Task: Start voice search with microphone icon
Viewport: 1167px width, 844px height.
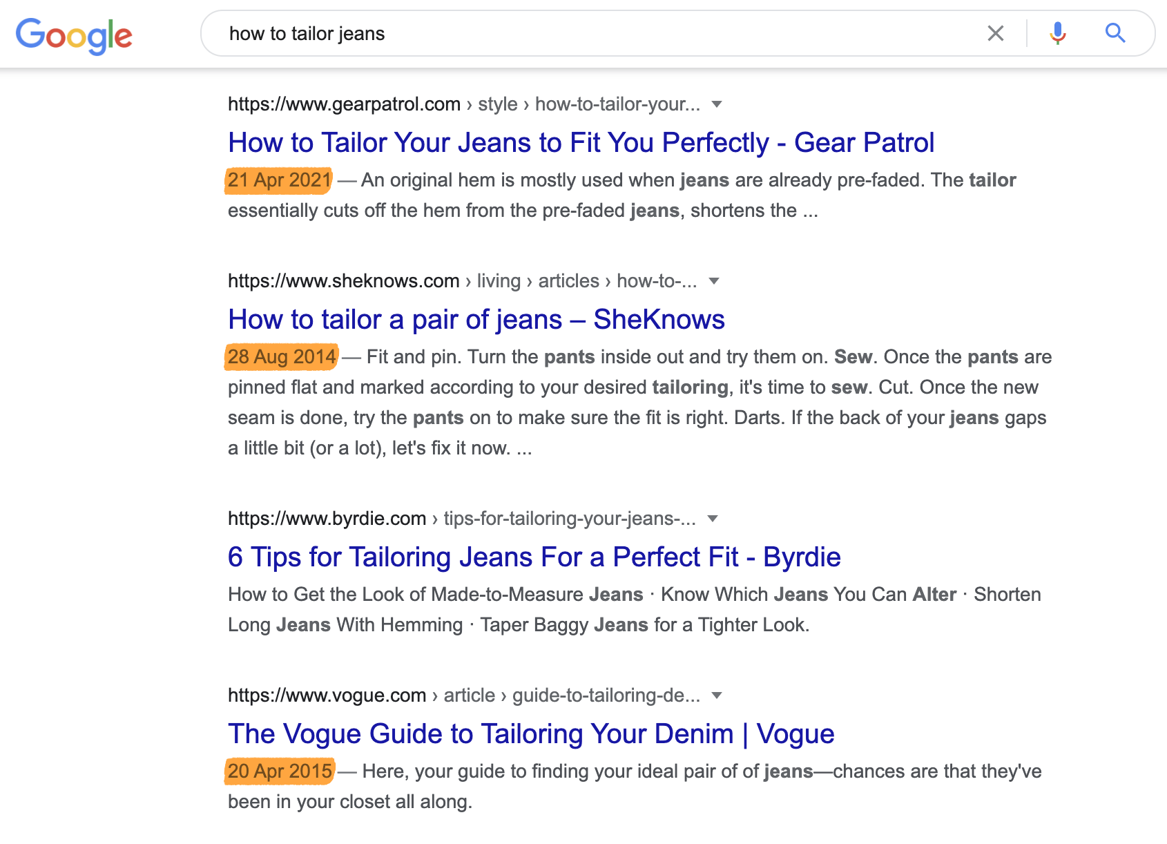Action: 1057,33
